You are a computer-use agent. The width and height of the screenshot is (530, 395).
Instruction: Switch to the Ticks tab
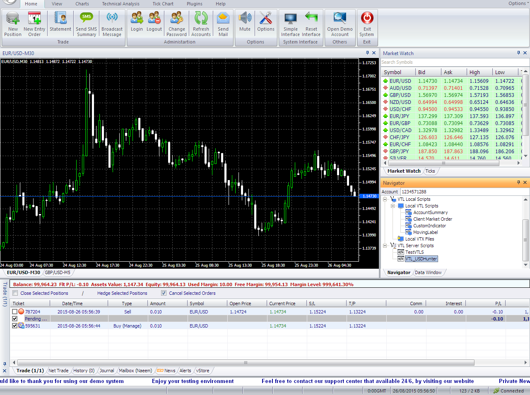[430, 171]
